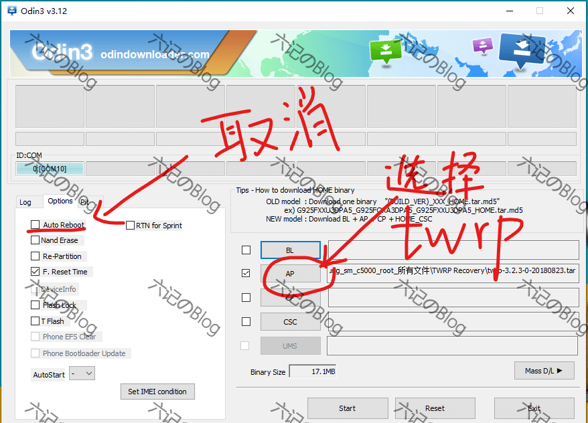Click the AP file button

point(291,274)
